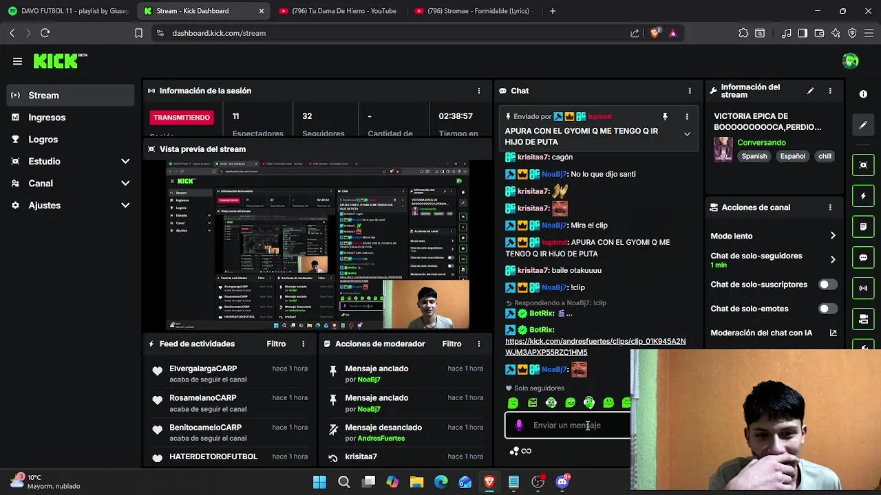The height and width of the screenshot is (495, 881).
Task: Open File Explorer from taskbar
Action: (416, 482)
